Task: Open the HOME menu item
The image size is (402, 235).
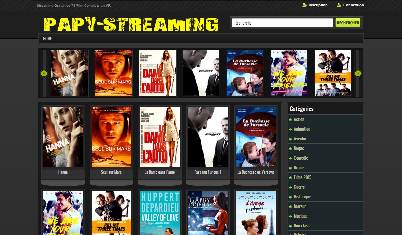Action: [47, 39]
